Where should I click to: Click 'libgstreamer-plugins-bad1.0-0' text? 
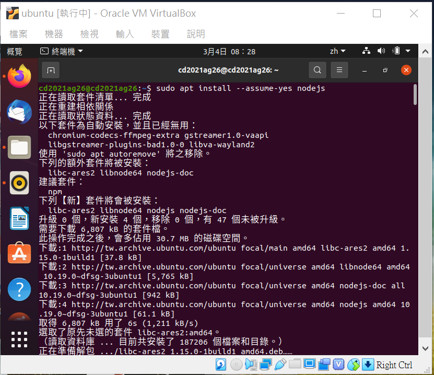(116, 145)
